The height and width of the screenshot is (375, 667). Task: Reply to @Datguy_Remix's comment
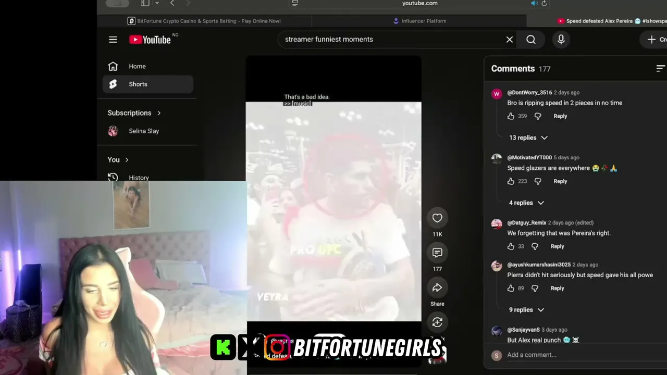click(557, 246)
